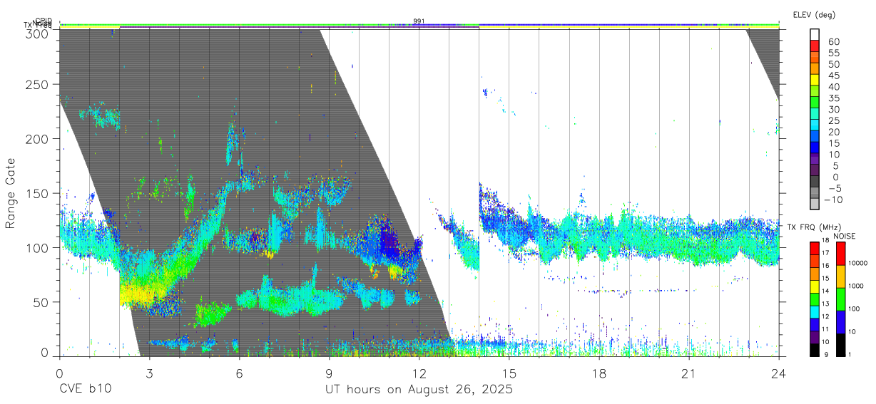Click the '991' CPID value at top
The image size is (876, 404).
click(419, 21)
